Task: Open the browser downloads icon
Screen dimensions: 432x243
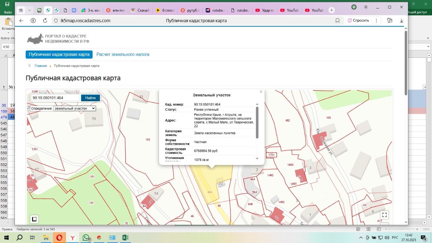Action: click(x=402, y=21)
